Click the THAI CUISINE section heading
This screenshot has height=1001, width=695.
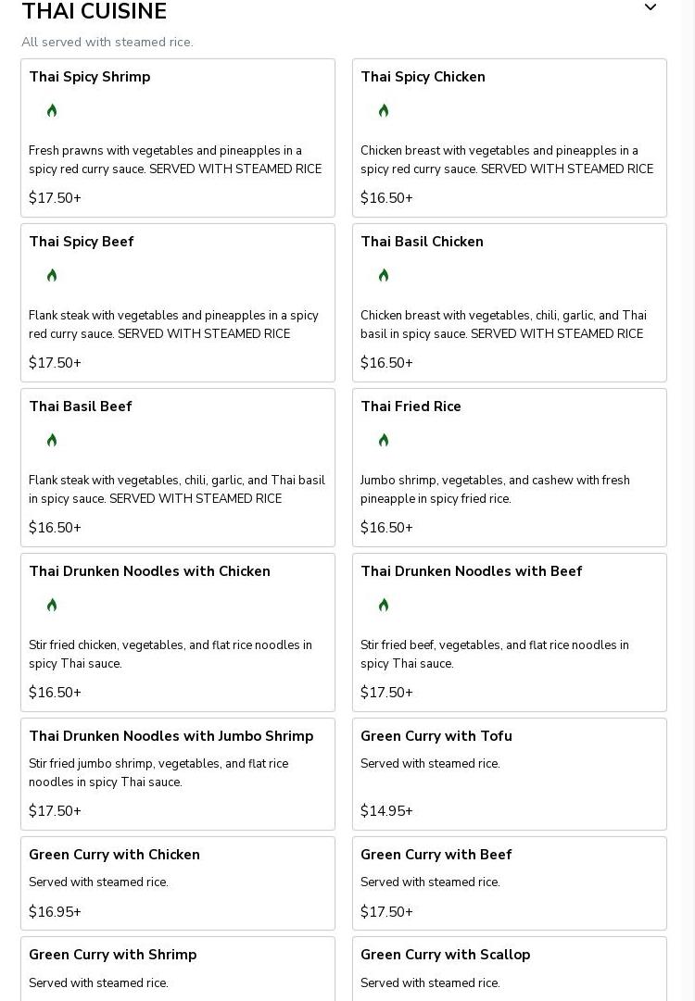95,11
